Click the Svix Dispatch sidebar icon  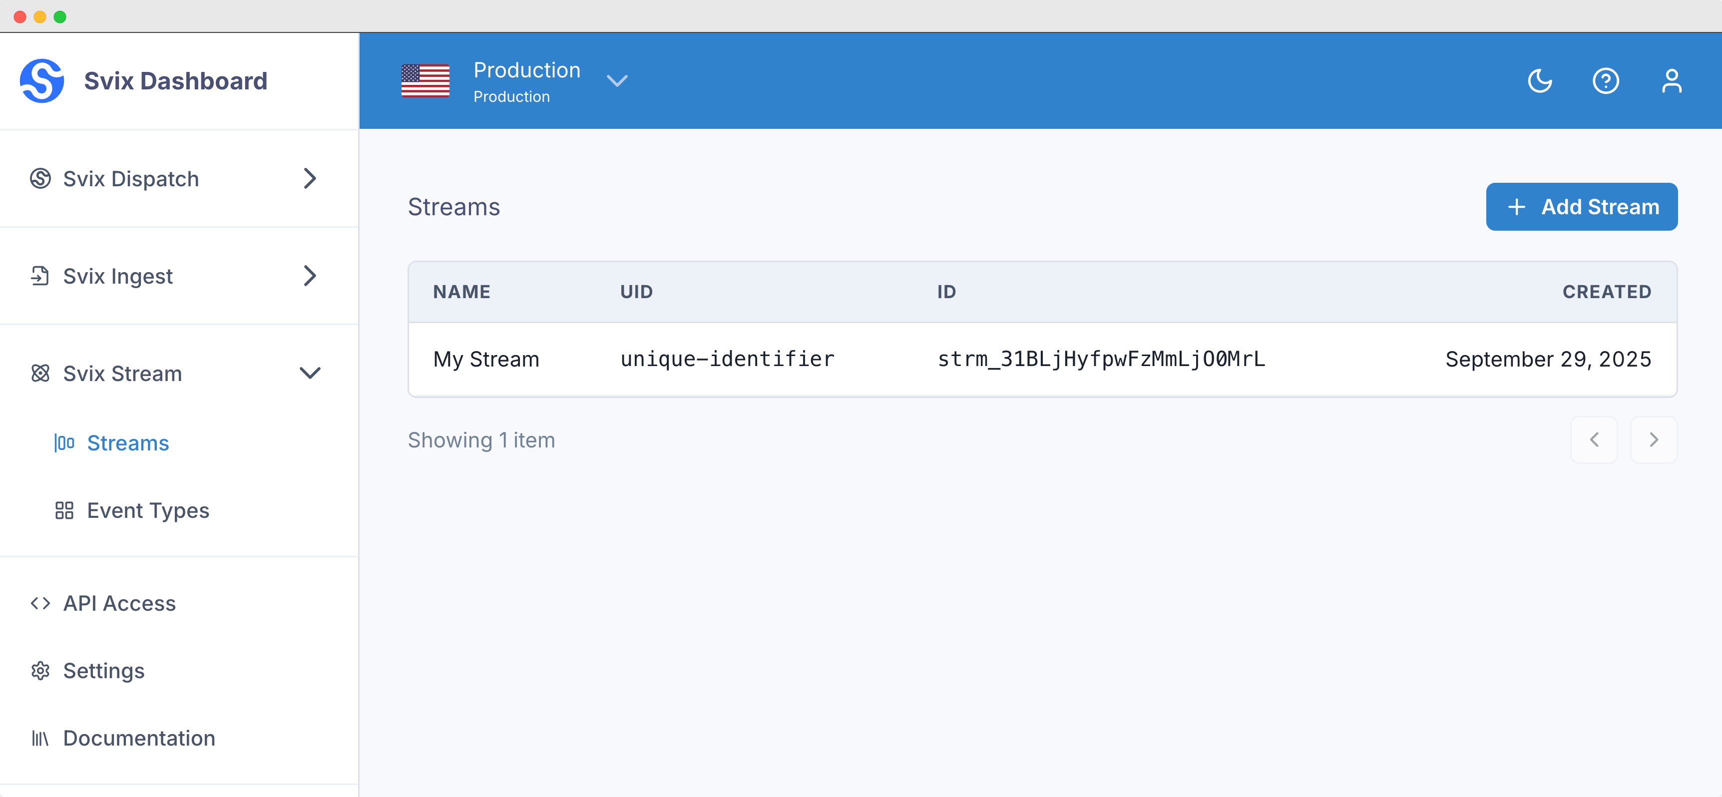(x=40, y=178)
